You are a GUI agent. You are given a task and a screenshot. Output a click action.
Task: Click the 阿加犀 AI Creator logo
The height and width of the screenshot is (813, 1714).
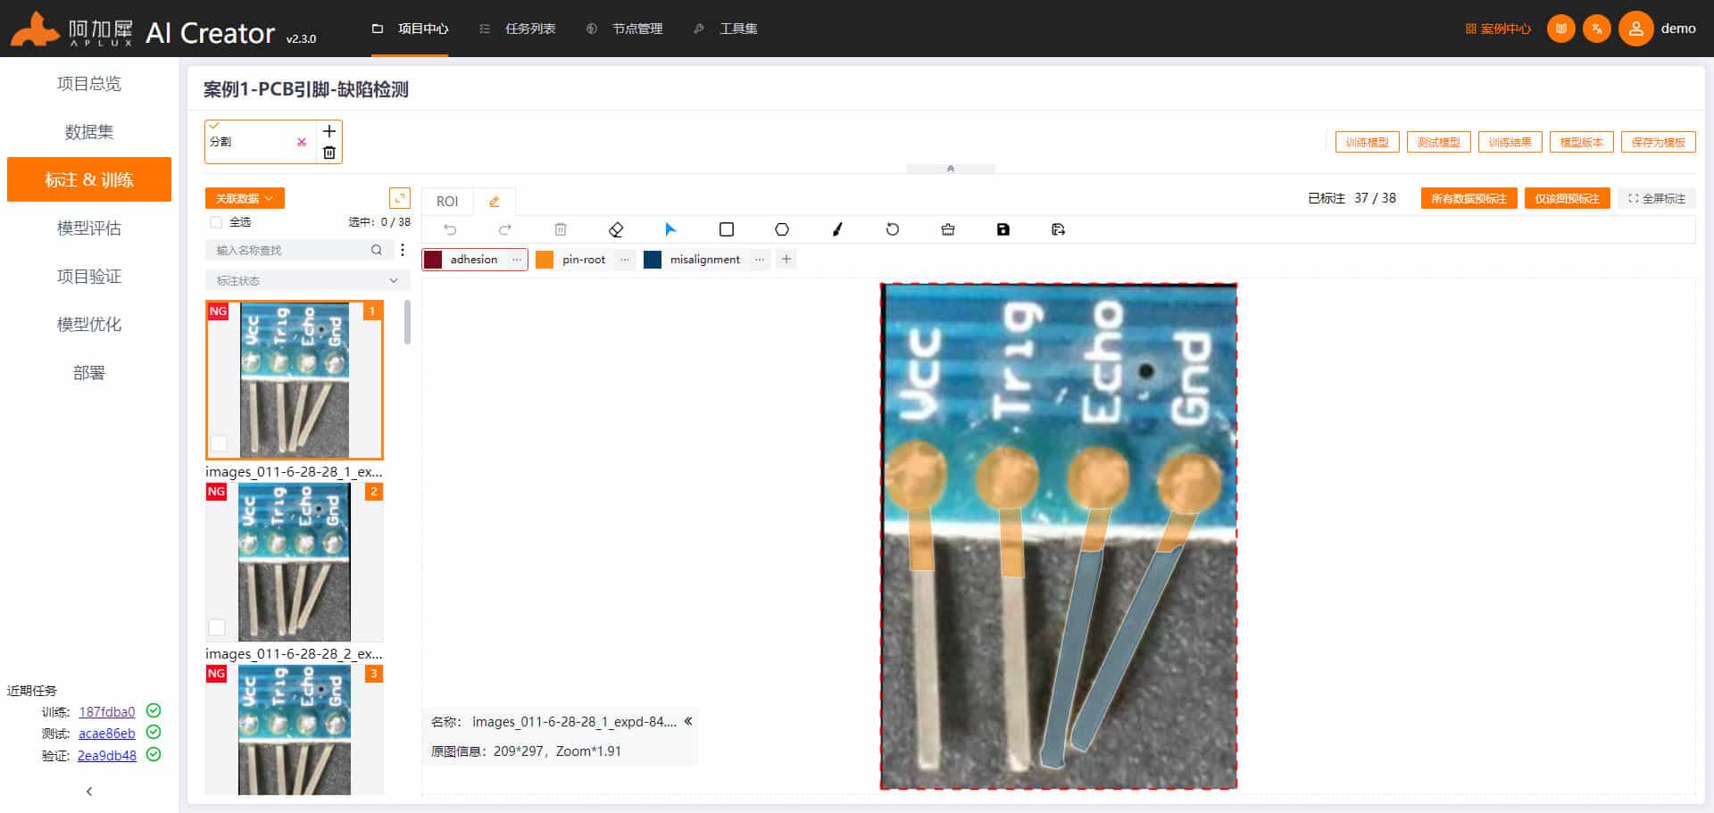[162, 30]
